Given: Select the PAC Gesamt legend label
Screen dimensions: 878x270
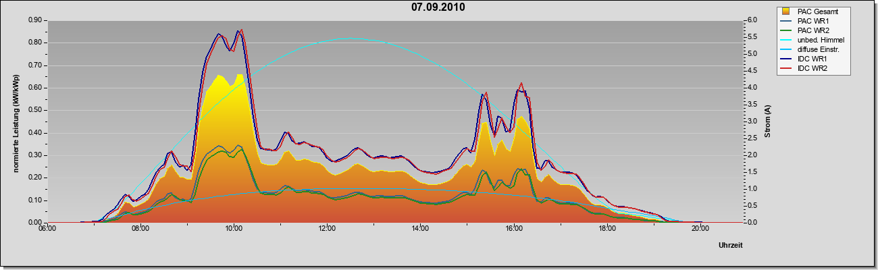Looking at the screenshot, I should coord(819,11).
